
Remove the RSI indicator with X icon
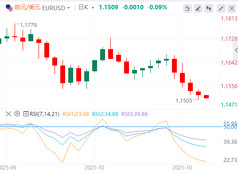coord(8,114)
